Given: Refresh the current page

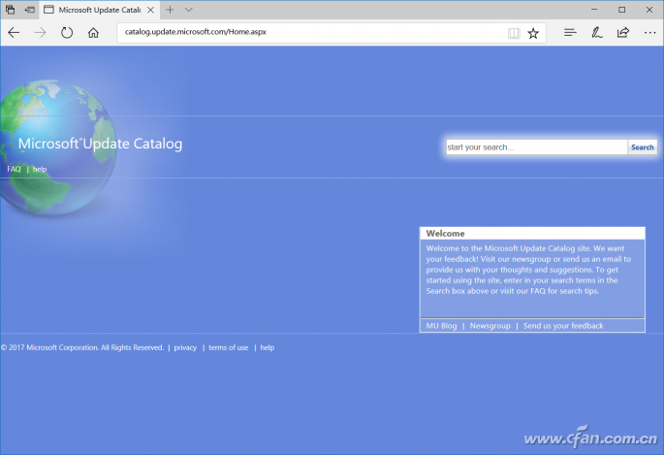Looking at the screenshot, I should [67, 32].
